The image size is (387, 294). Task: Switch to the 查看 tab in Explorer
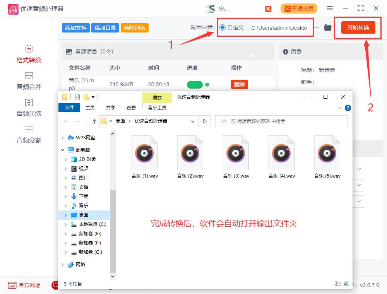[x=131, y=108]
